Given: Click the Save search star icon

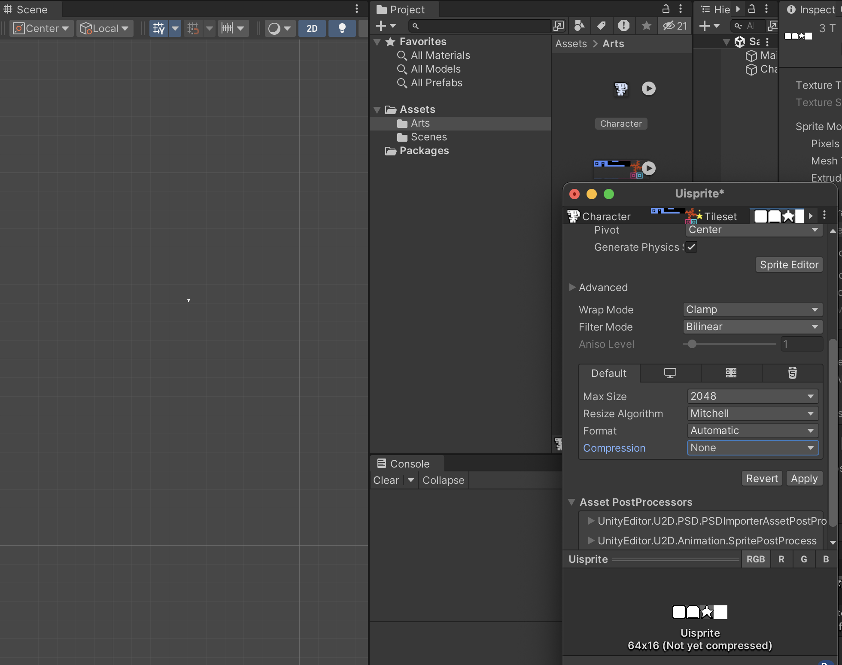Looking at the screenshot, I should [x=646, y=26].
